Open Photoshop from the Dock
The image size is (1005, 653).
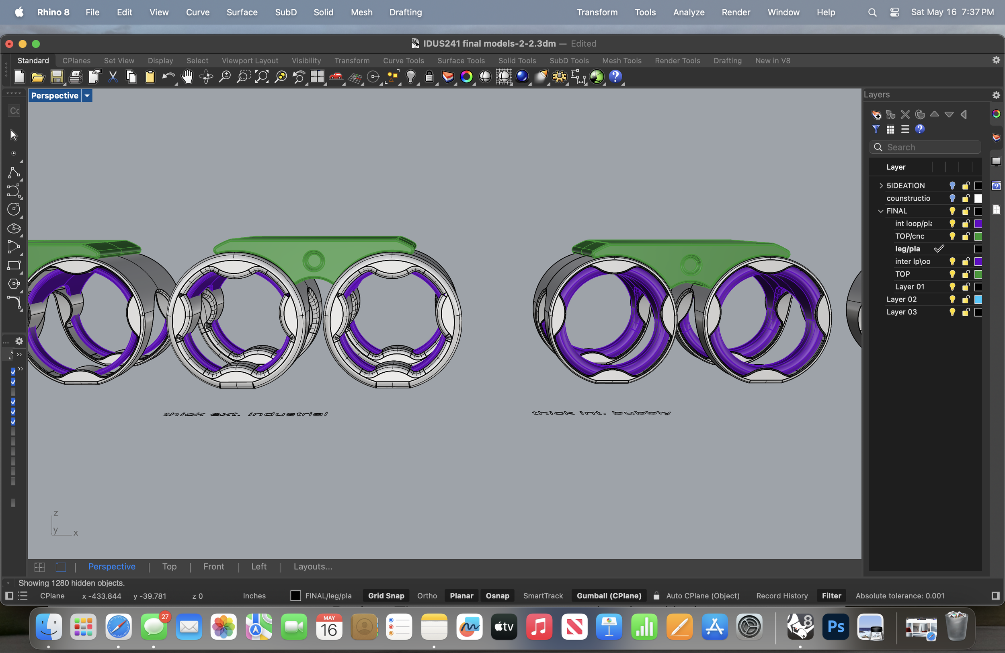(835, 627)
